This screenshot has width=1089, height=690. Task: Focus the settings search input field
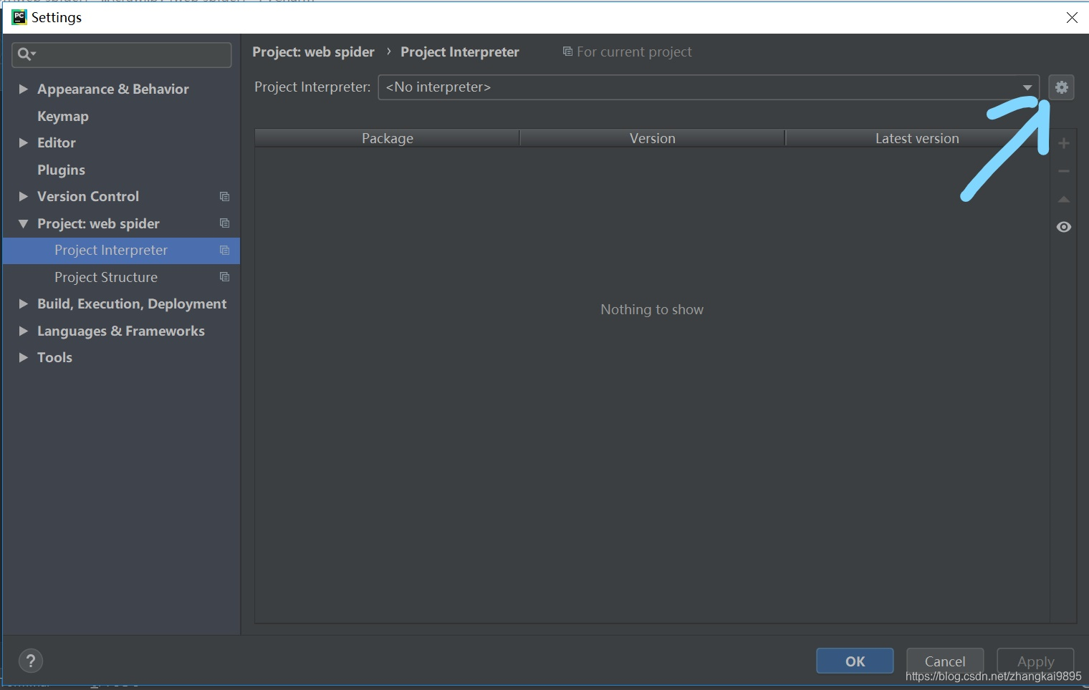click(122, 54)
